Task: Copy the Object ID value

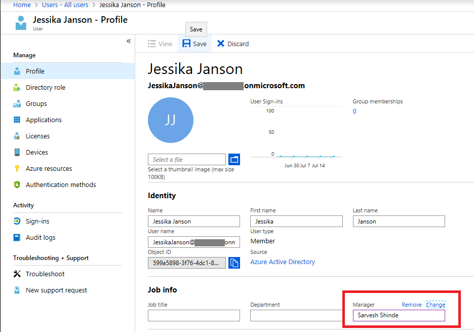Action: pos(233,263)
